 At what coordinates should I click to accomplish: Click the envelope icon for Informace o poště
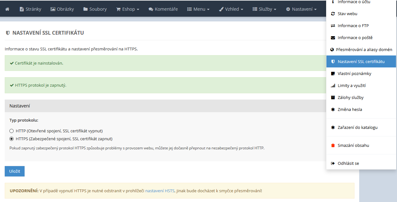[333, 38]
